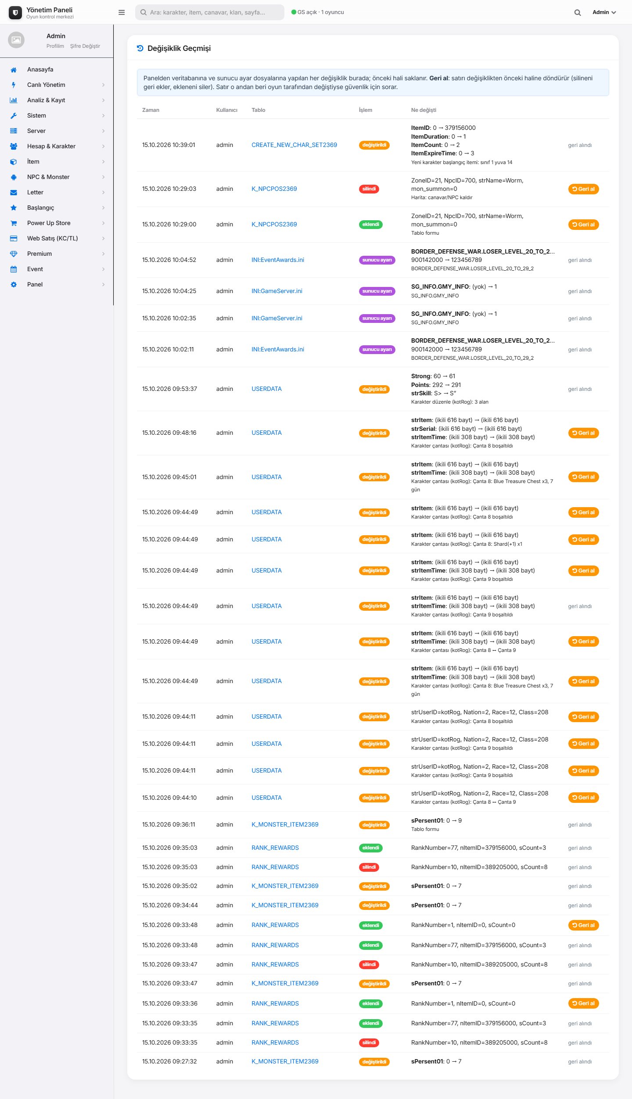Click the Web Satış credit card icon

coord(14,239)
